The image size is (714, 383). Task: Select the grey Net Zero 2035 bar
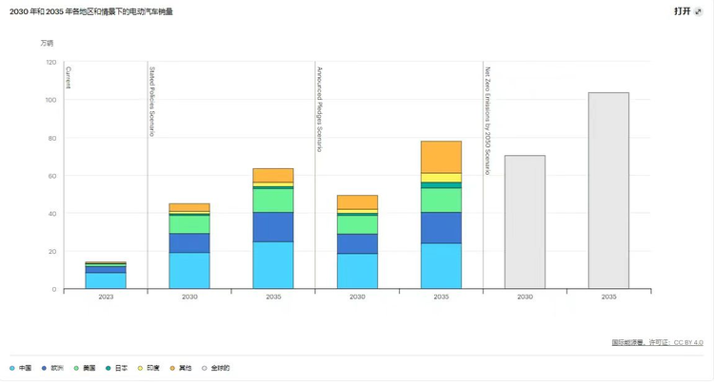[608, 190]
